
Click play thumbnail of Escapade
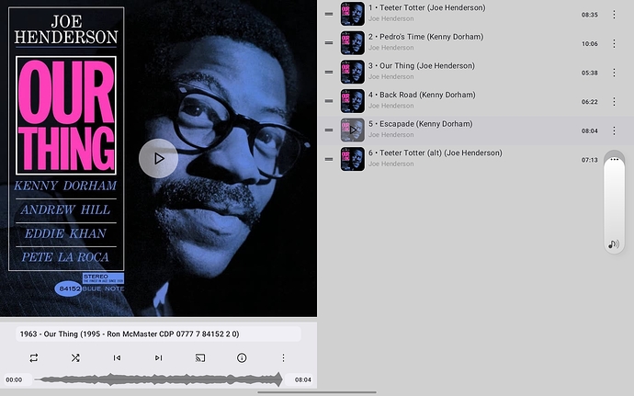[x=353, y=130]
